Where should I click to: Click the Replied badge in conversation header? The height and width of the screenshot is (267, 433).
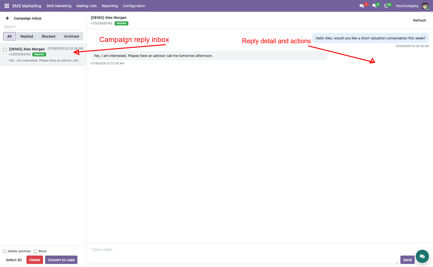tap(121, 23)
